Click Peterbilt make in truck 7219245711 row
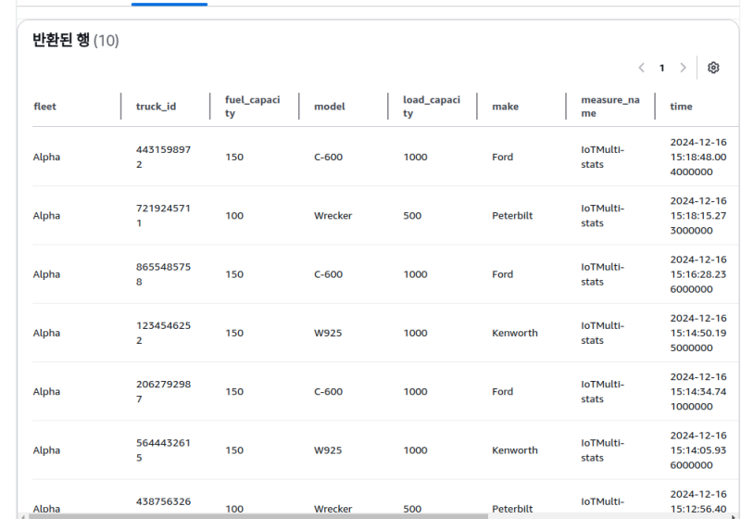This screenshot has height=519, width=741. (512, 216)
